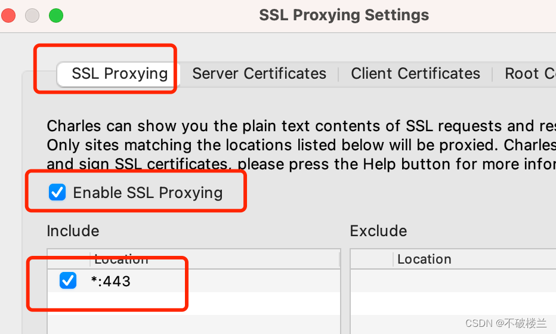Select the *:443 location entry
This screenshot has height=334, width=556.
pos(194,281)
